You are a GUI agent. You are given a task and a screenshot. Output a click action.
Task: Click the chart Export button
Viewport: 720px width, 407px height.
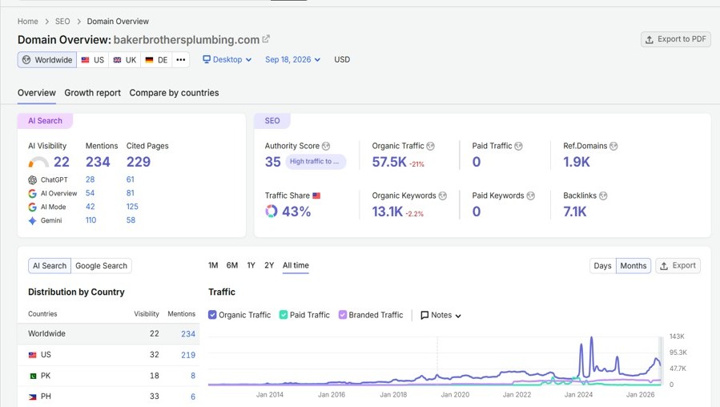(678, 265)
